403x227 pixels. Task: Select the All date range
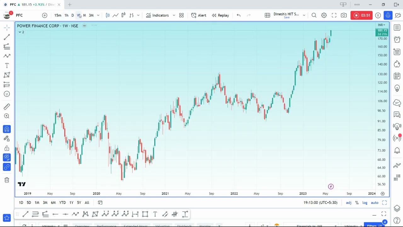pyautogui.click(x=87, y=203)
